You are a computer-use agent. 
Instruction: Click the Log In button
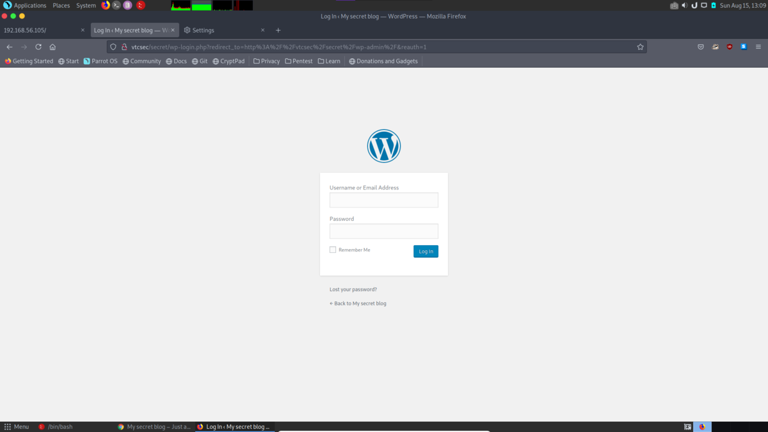click(x=426, y=252)
